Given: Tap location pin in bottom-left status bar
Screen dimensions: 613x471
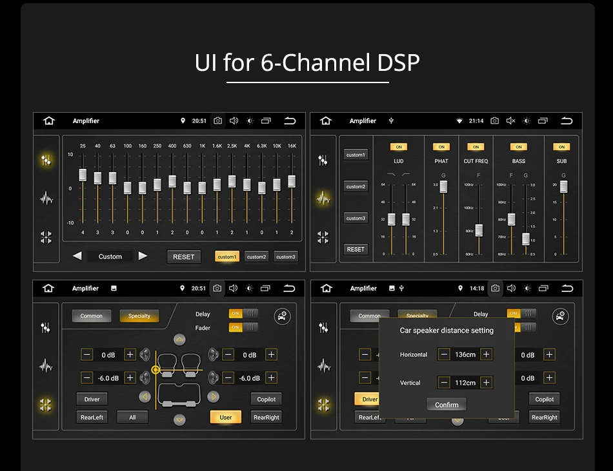Looking at the screenshot, I should pyautogui.click(x=182, y=288).
